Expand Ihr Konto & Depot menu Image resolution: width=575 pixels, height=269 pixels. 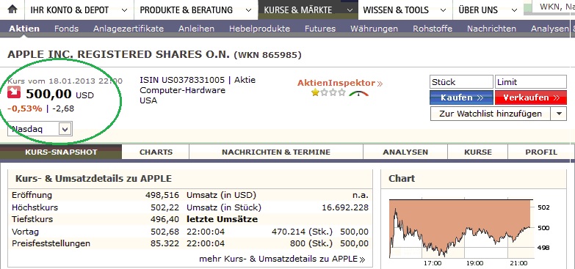pos(79,10)
